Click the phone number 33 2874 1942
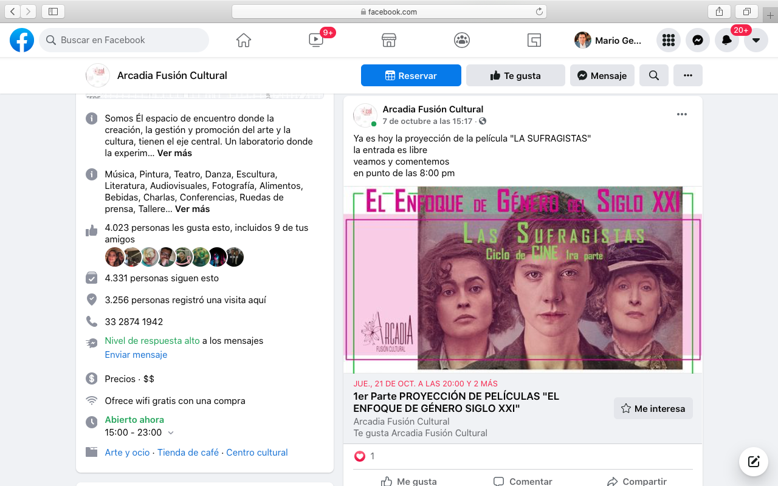Screen dimensions: 778x486 point(134,322)
